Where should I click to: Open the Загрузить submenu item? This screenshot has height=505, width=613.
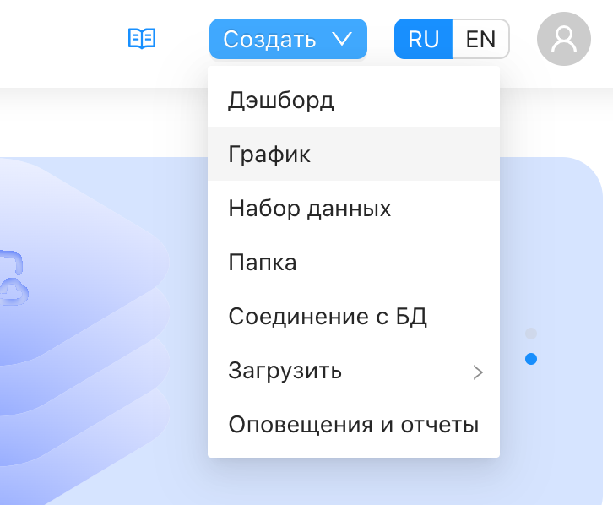[x=285, y=371]
